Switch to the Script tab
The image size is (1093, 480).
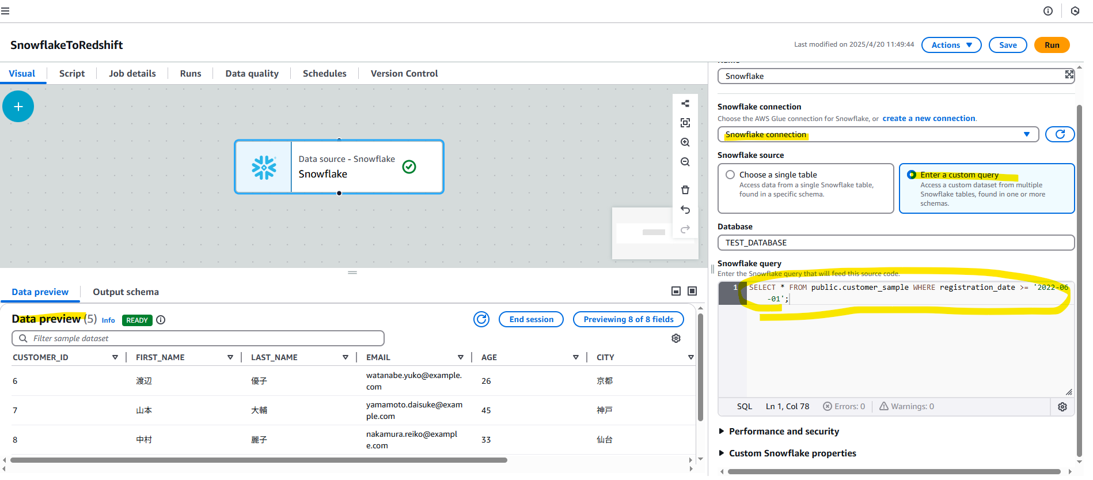tap(72, 73)
